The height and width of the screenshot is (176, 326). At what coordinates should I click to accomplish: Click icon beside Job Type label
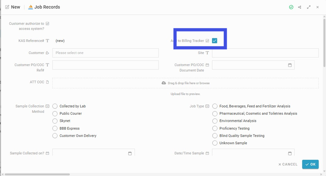point(207,106)
